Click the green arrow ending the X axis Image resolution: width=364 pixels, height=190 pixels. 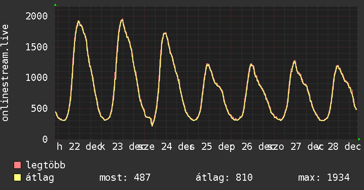(359, 139)
